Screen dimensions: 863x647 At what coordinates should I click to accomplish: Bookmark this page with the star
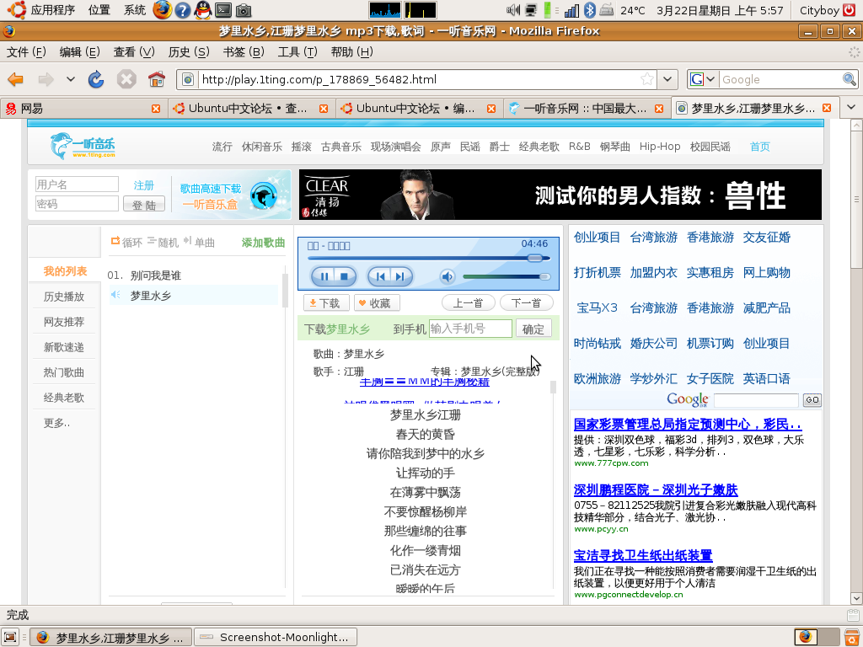click(647, 79)
